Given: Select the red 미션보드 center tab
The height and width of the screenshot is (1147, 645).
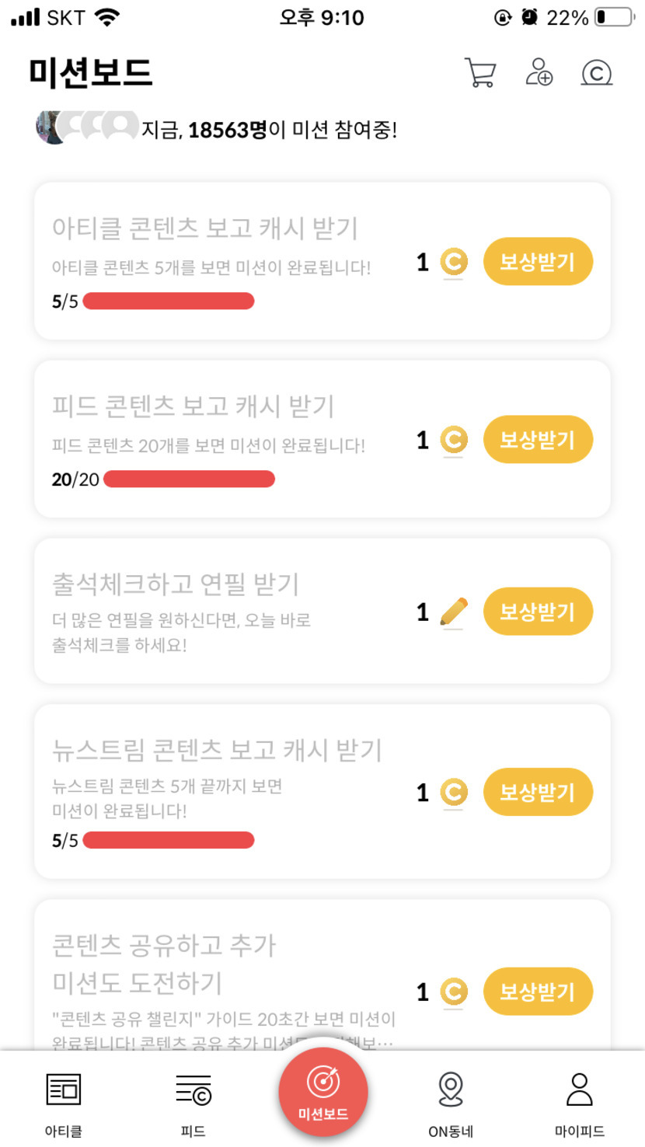Looking at the screenshot, I should point(323,1092).
